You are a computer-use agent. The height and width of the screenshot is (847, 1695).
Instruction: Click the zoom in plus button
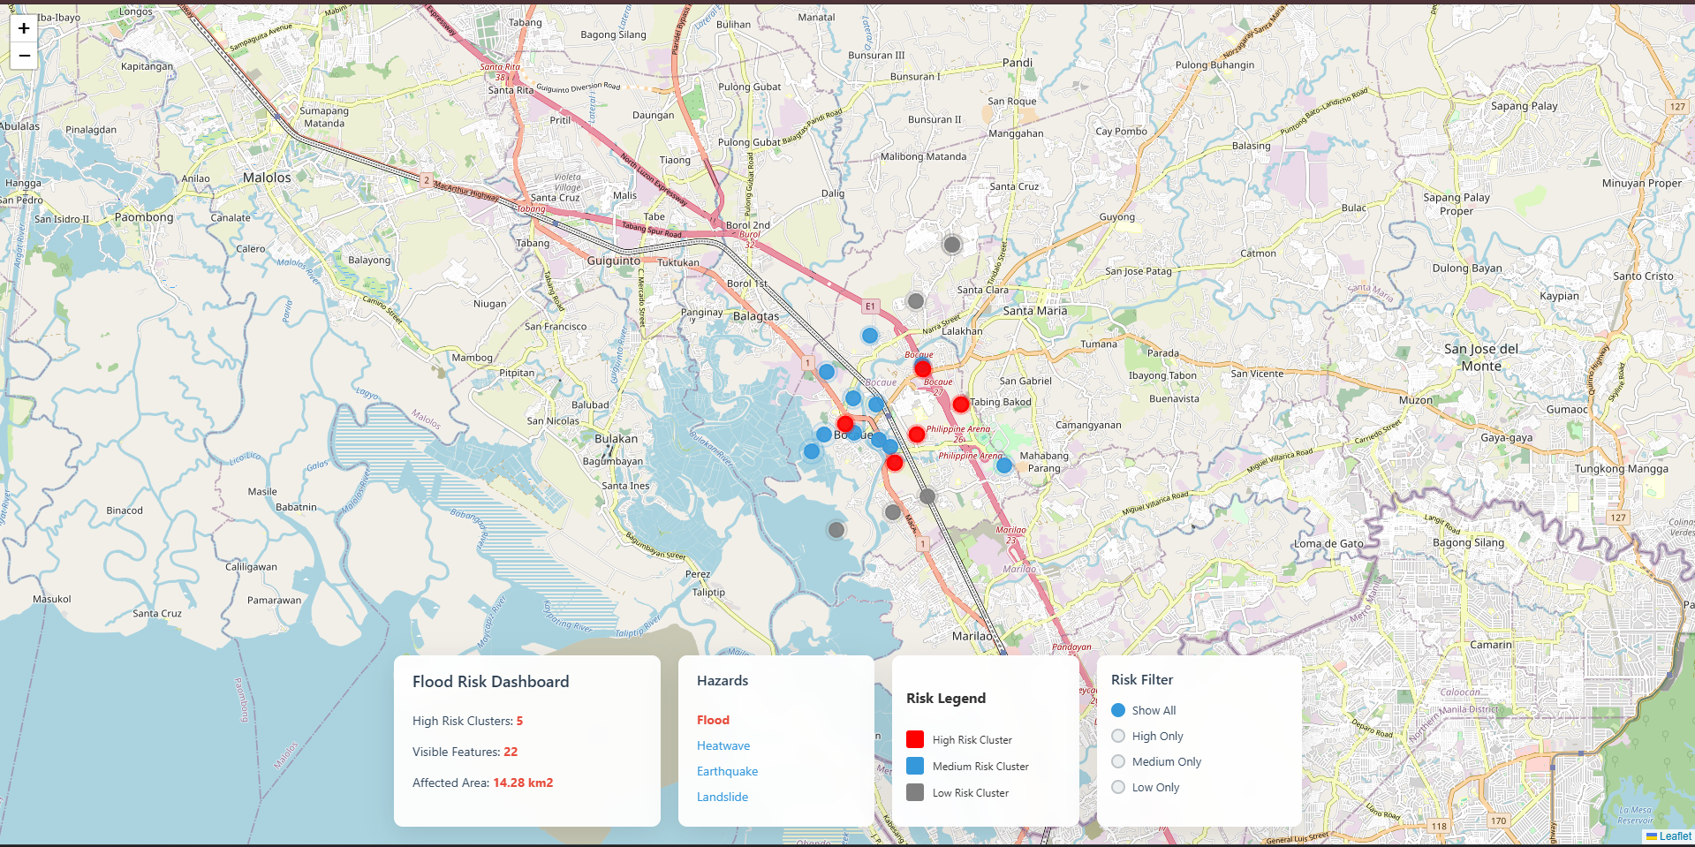pyautogui.click(x=24, y=28)
